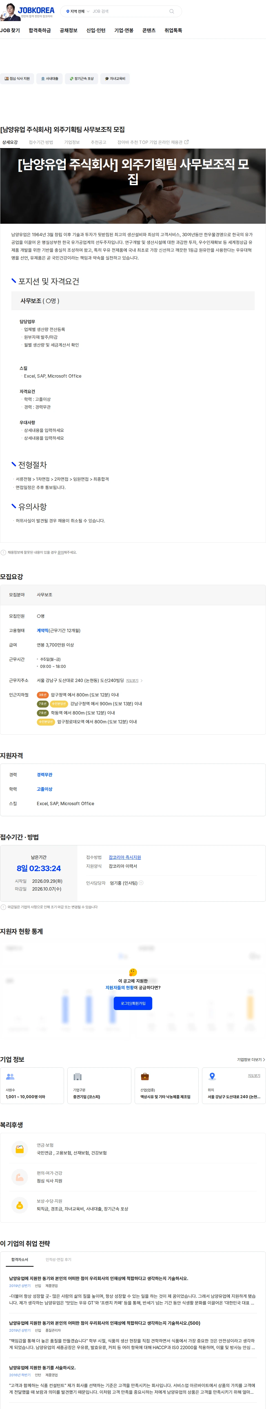
Task: Click the 자녀교육비 benefit tag
Action: pos(115,79)
